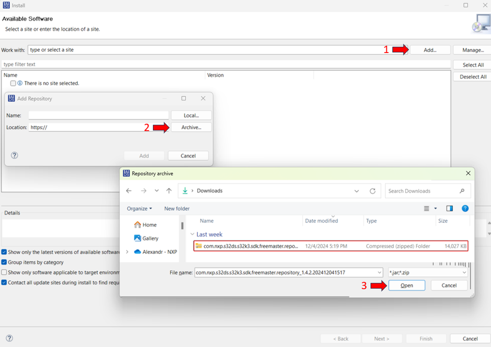Click the Name column header in Install list
Image resolution: width=491 pixels, height=347 pixels.
(10, 75)
